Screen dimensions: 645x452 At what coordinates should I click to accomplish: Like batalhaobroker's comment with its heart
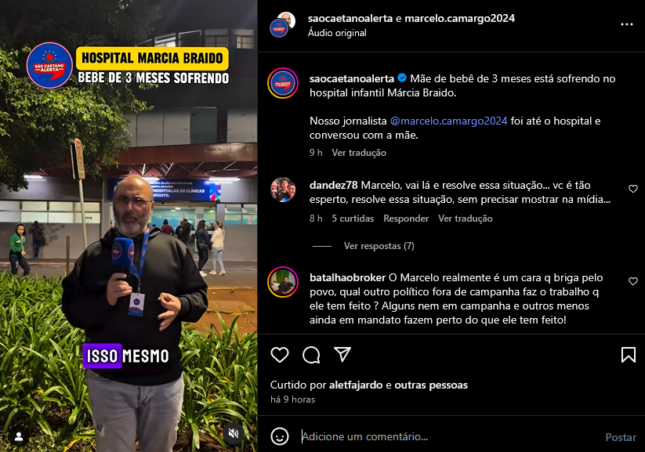[633, 281]
